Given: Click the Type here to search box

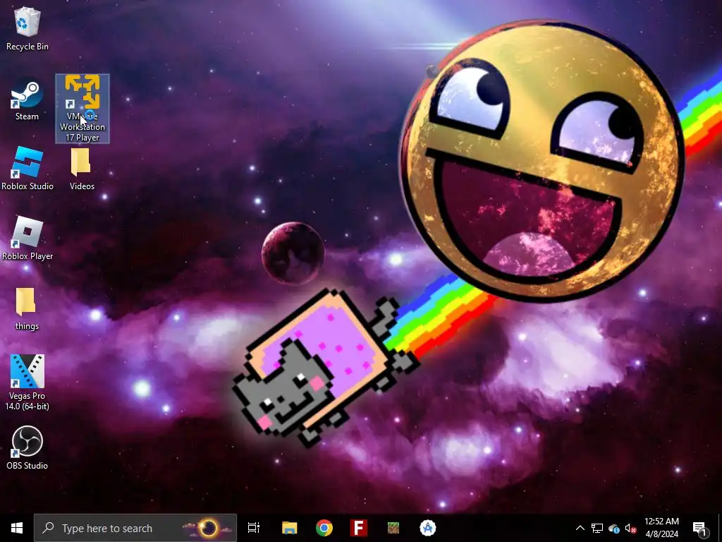Looking at the screenshot, I should [135, 528].
